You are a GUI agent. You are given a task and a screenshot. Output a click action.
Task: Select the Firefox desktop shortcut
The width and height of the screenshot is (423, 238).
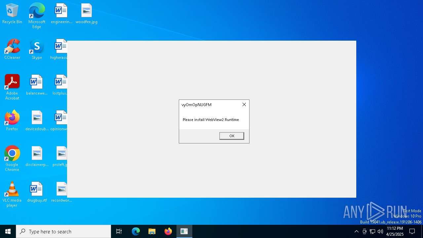pos(12,121)
